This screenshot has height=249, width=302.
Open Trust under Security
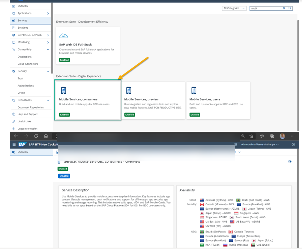coord(21,79)
